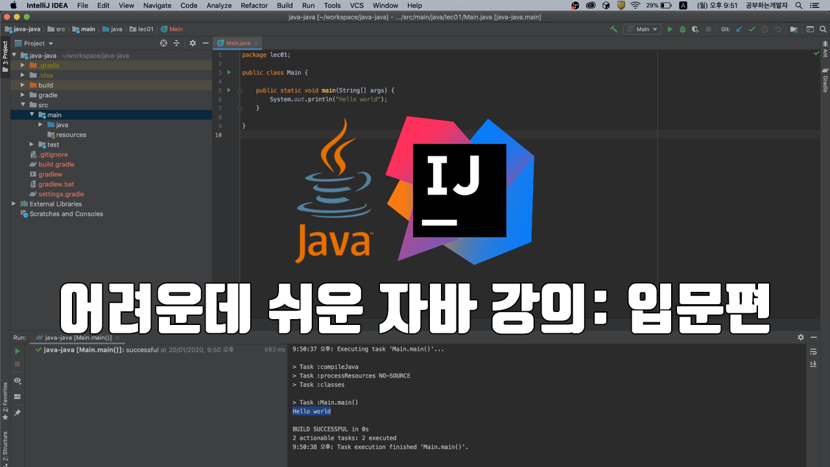Run class Main from gutter arrow on line 3
Screen dimensions: 830x467
[229, 73]
